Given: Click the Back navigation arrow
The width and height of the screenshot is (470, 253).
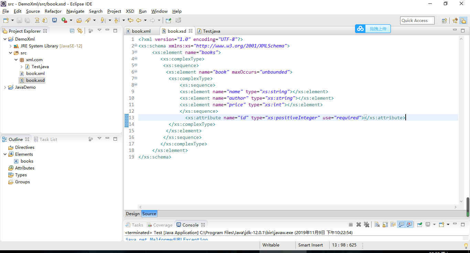Looking at the screenshot, I should point(139,21).
